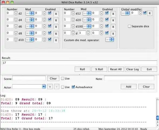Click the log timestamp "24-9-12 16:33:38"
The image size is (159, 130).
[49, 111]
